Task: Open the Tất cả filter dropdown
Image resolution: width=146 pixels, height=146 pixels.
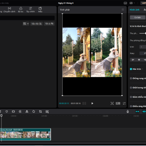Action: click(x=49, y=24)
